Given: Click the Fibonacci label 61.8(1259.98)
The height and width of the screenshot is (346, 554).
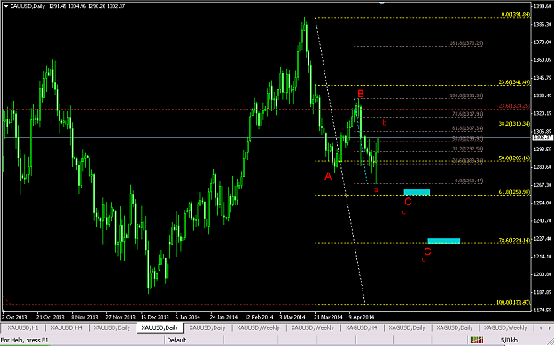Looking at the screenshot, I should tap(514, 192).
